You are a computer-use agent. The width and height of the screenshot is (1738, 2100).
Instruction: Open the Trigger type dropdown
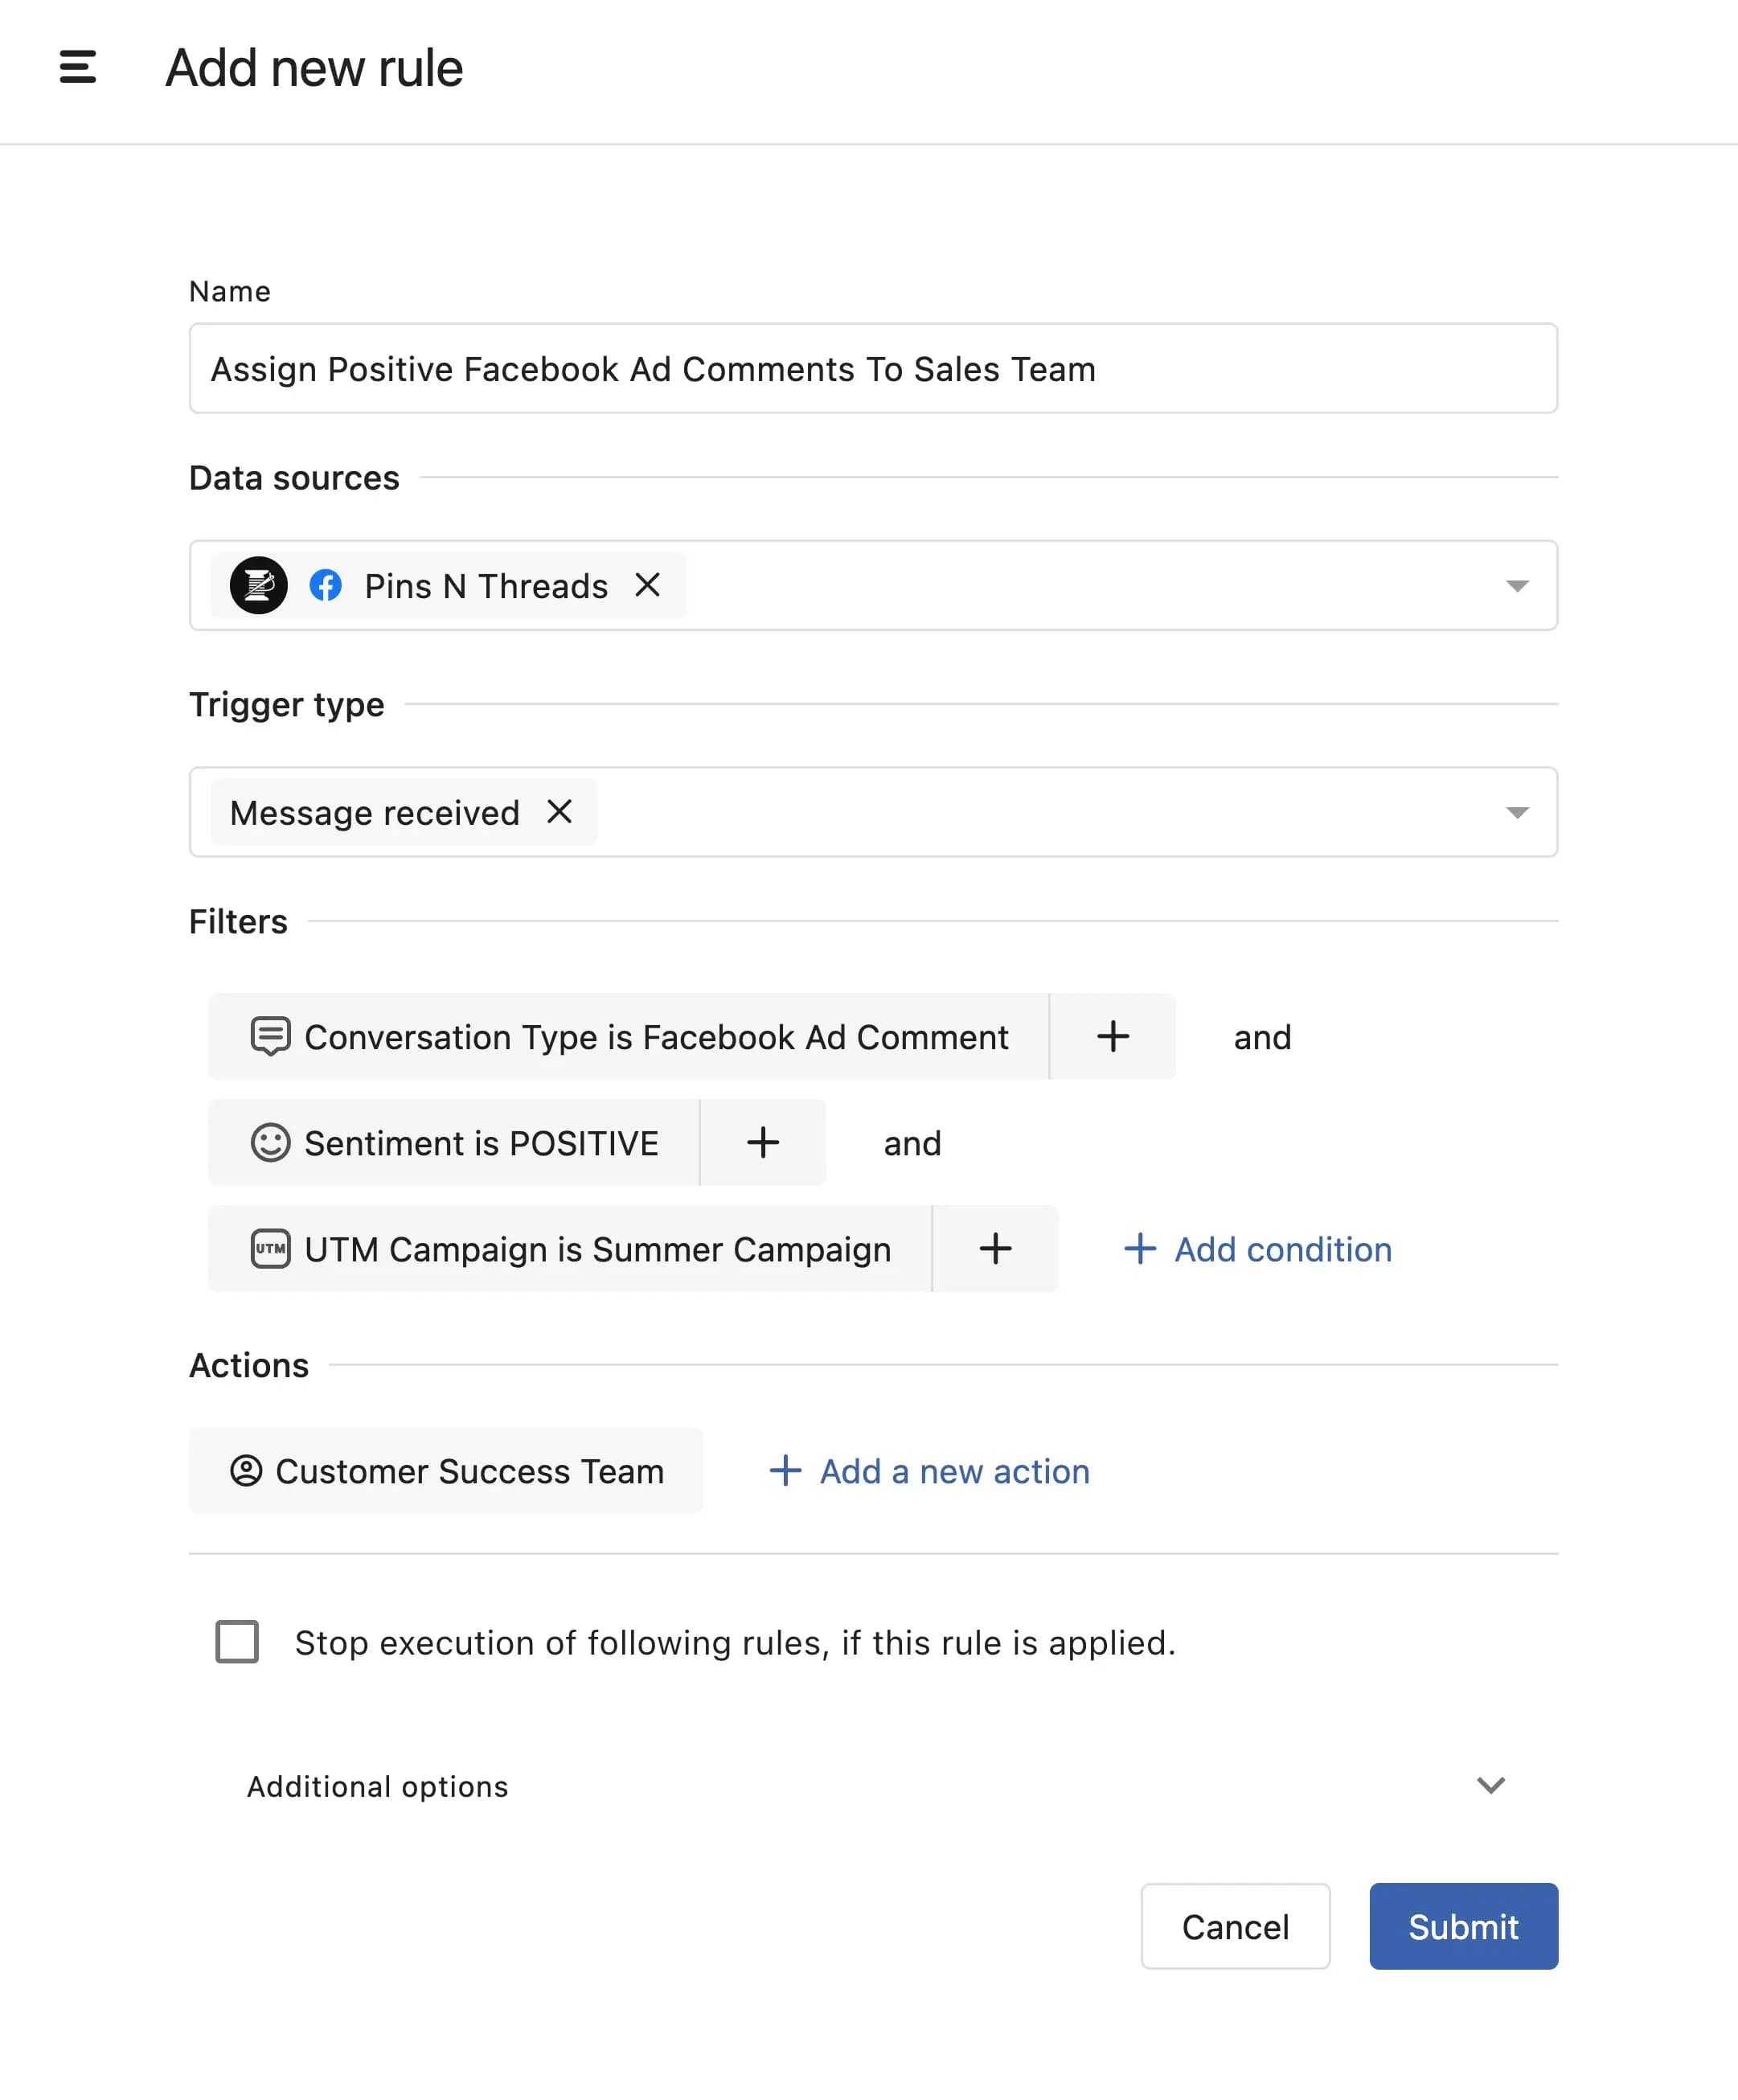point(1518,812)
